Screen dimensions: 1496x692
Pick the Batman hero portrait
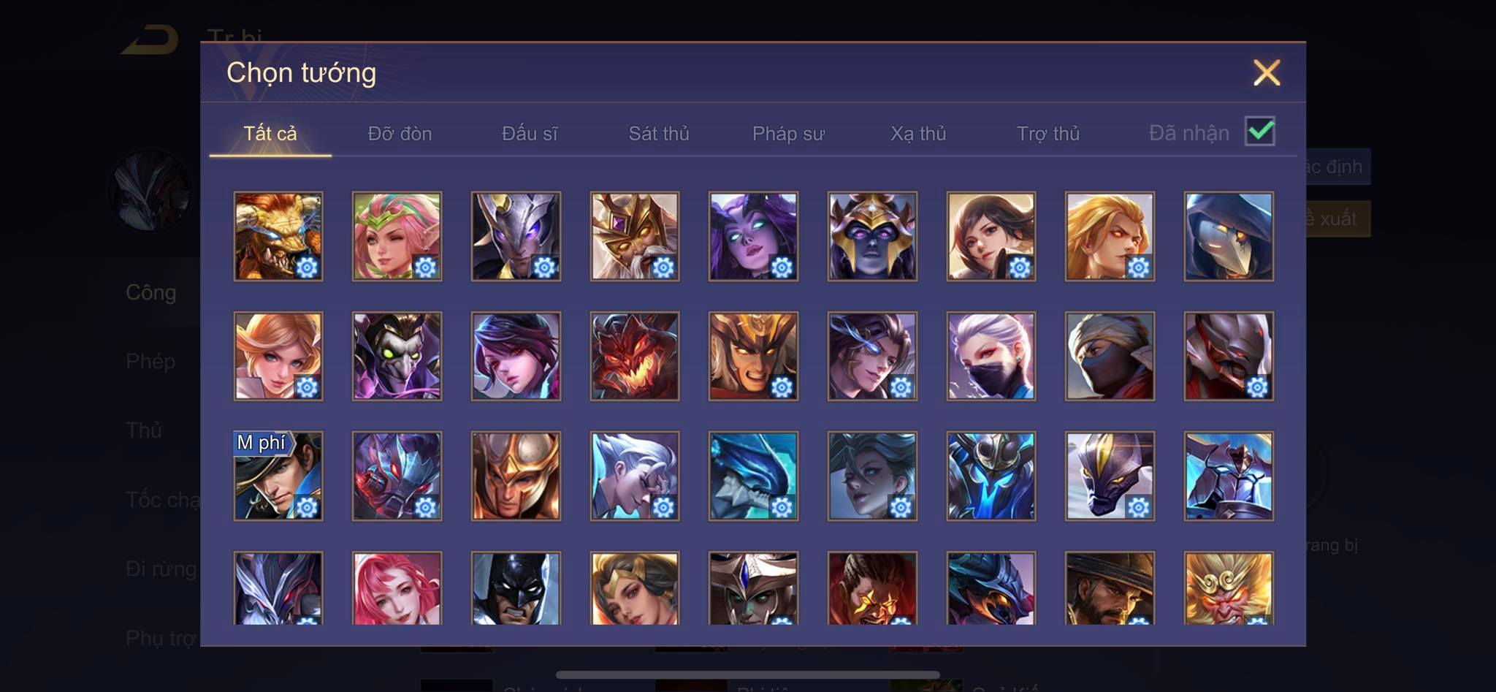516,588
